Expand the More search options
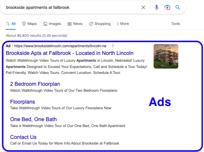Image resolution: width=204 pixels, height=152 pixels. click(123, 24)
